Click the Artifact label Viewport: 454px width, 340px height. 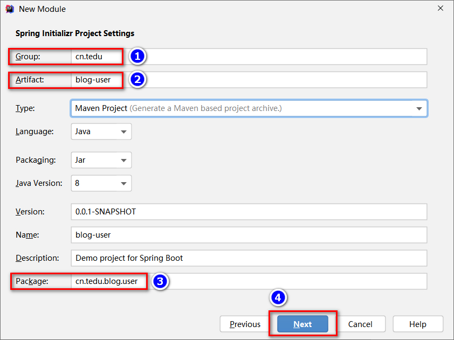click(30, 80)
